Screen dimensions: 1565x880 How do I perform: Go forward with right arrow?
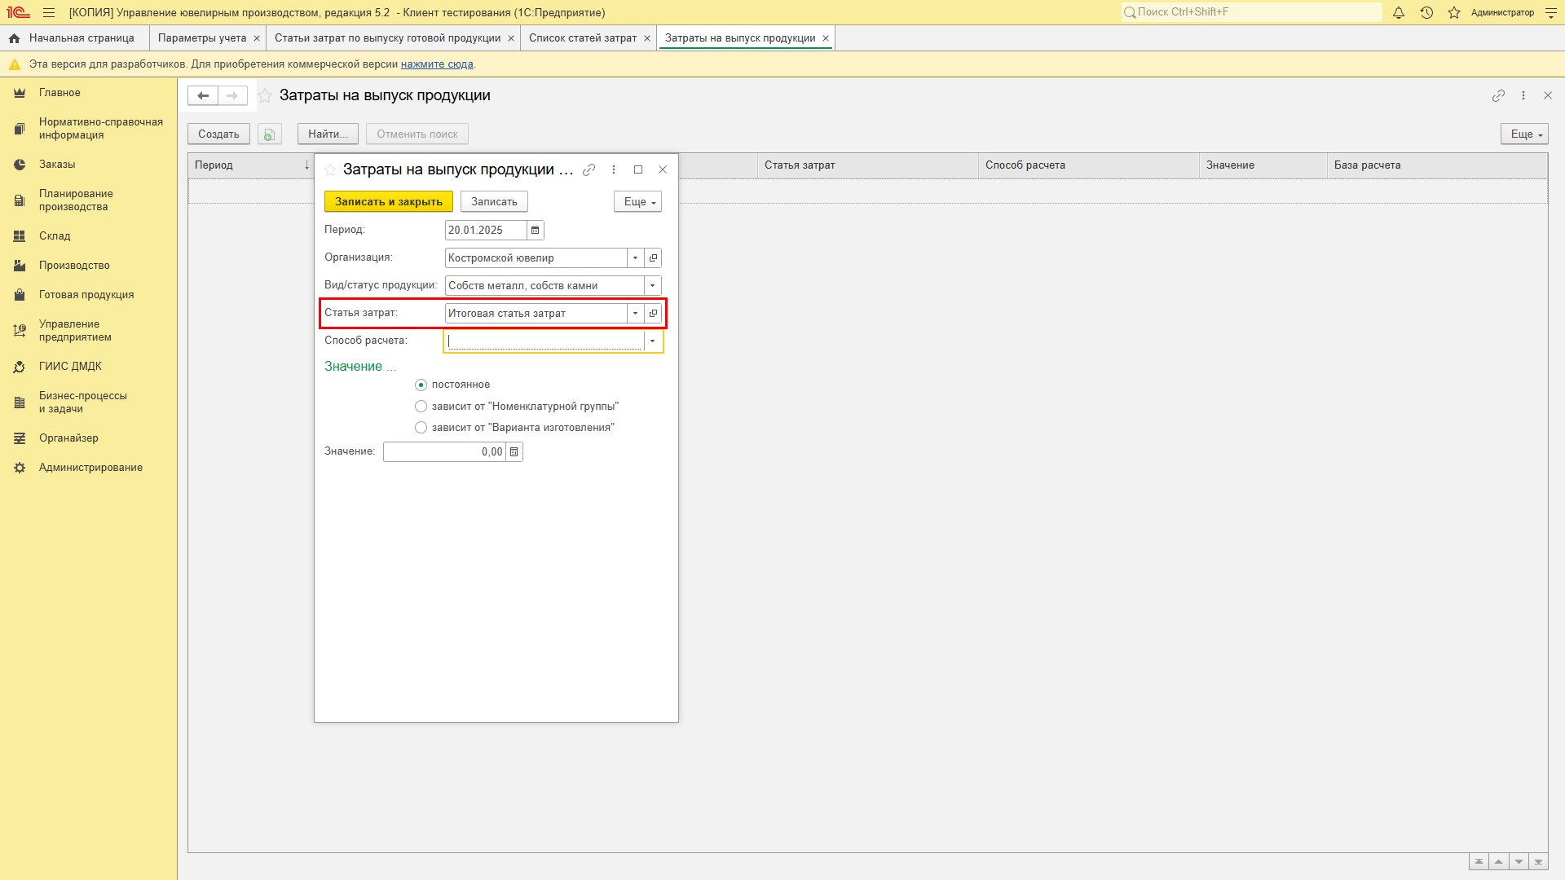[x=232, y=96]
